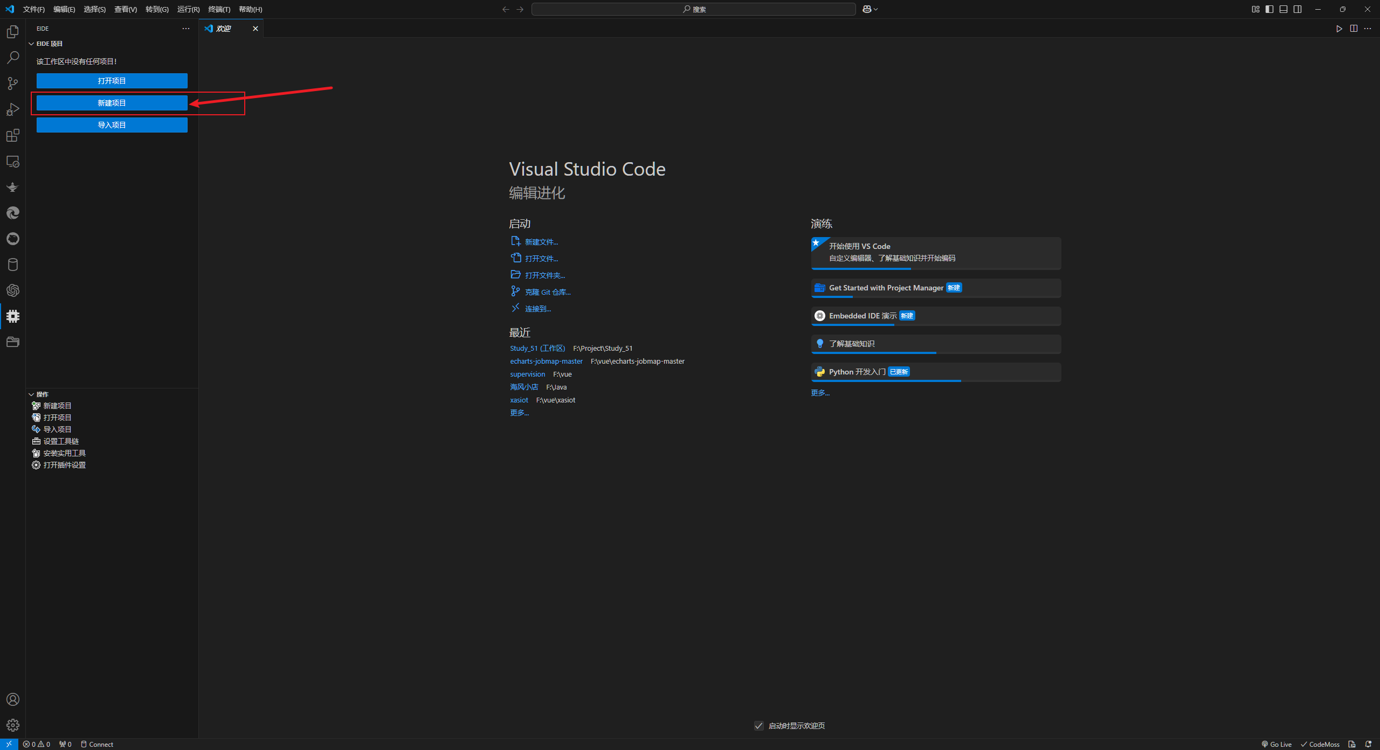Go back with the left arrow
Viewport: 1380px width, 750px height.
[x=506, y=9]
